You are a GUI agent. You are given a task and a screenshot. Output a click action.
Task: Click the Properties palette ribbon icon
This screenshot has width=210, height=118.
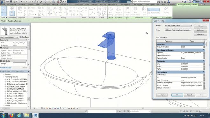[x=12, y=13]
